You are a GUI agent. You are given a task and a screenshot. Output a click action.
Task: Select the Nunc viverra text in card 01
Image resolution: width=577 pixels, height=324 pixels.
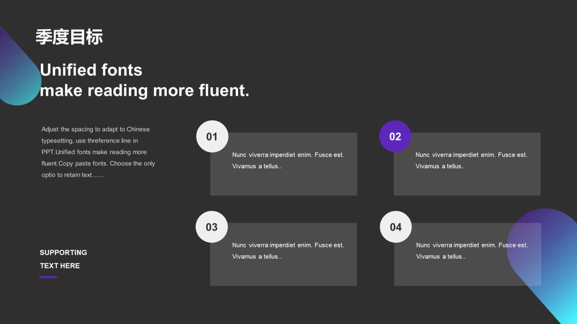[x=288, y=160]
